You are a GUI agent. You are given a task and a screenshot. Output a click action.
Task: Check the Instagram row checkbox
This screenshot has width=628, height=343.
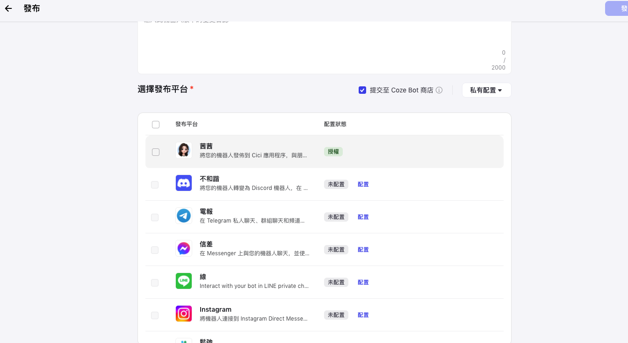tap(155, 315)
